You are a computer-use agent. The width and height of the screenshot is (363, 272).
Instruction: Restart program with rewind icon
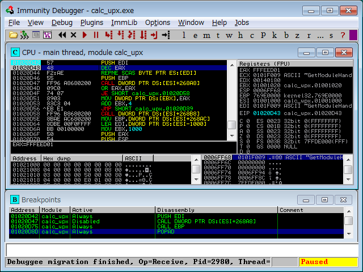point(62,35)
